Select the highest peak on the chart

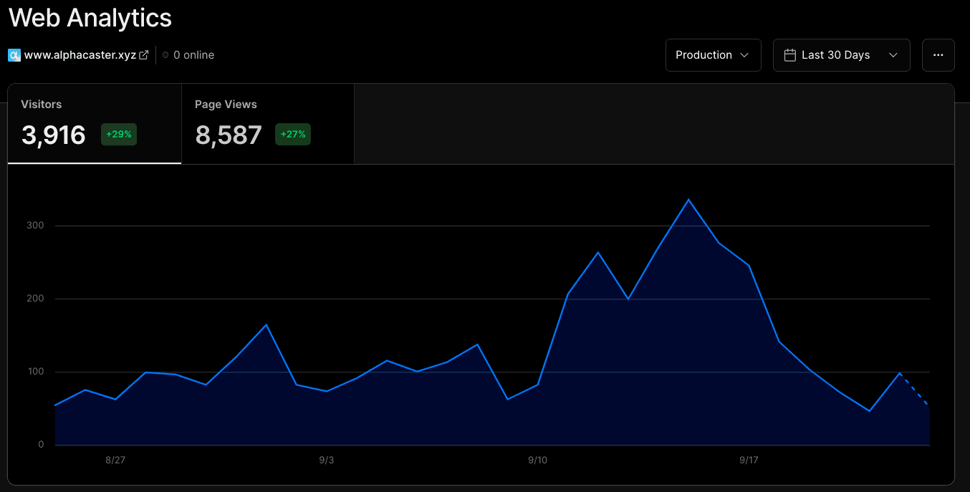(x=688, y=200)
